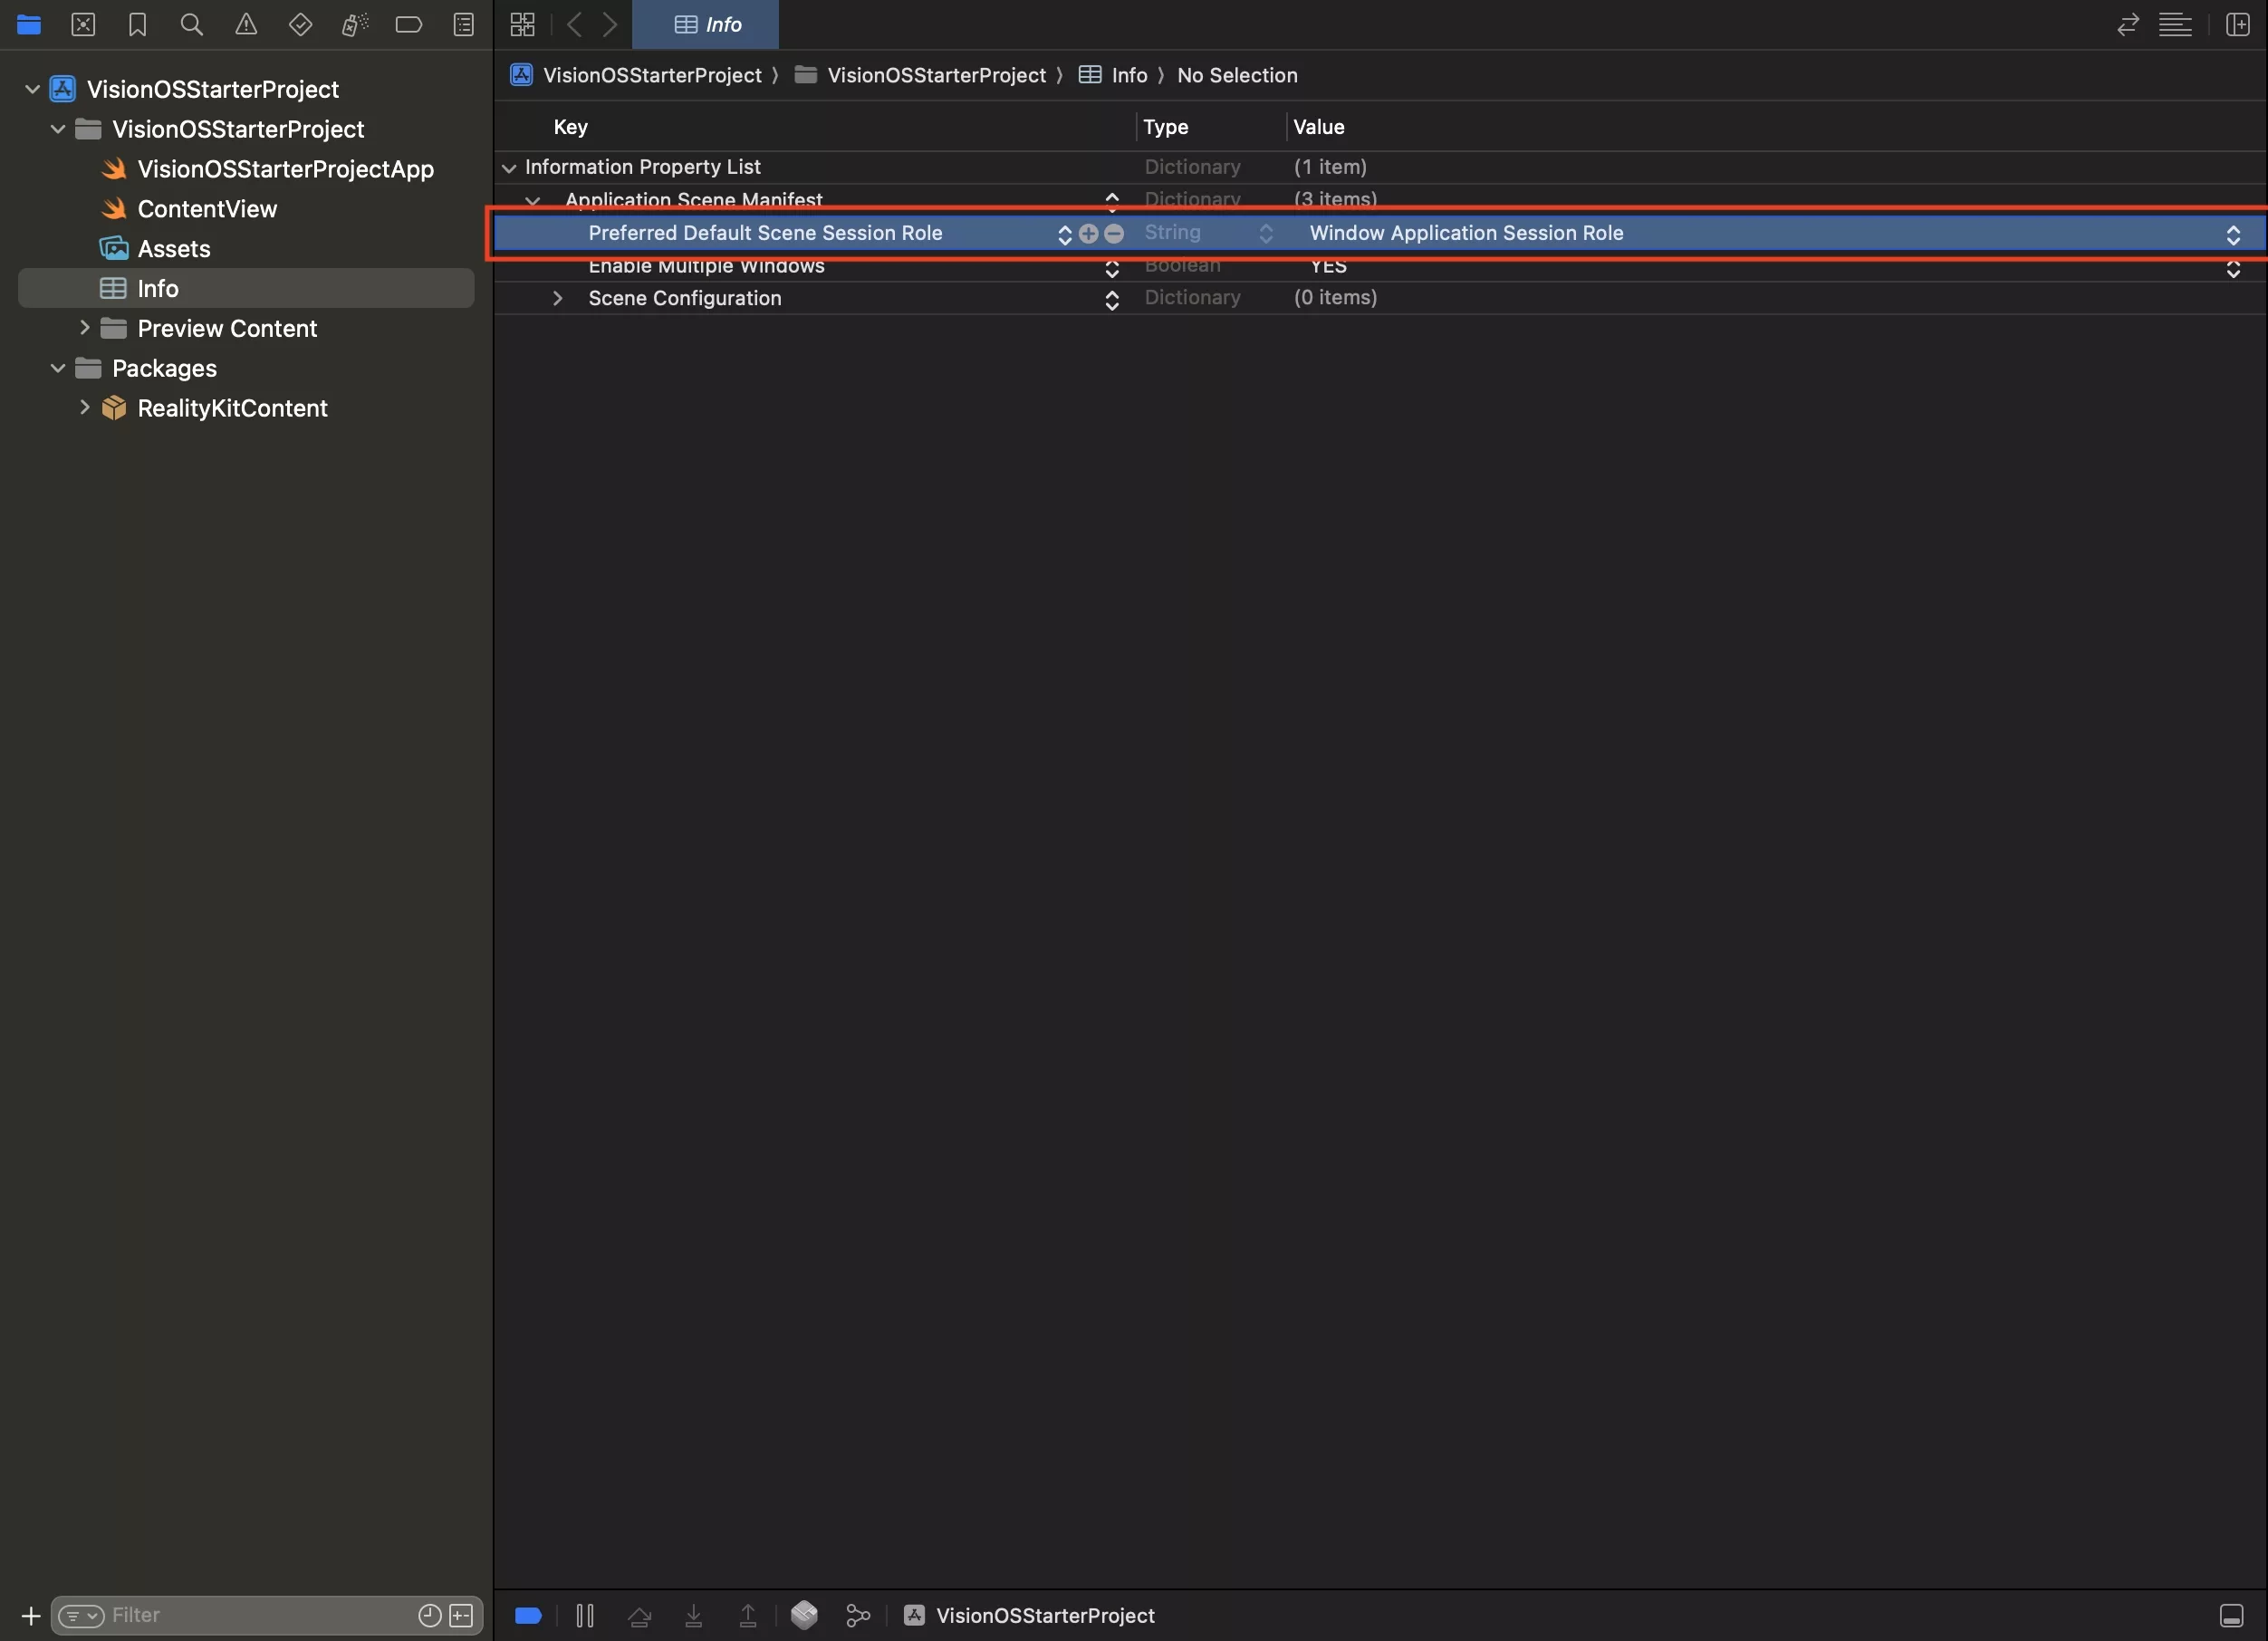Select the '(1 item)' value cell
Image resolution: width=2268 pixels, height=1641 pixels.
click(1330, 167)
